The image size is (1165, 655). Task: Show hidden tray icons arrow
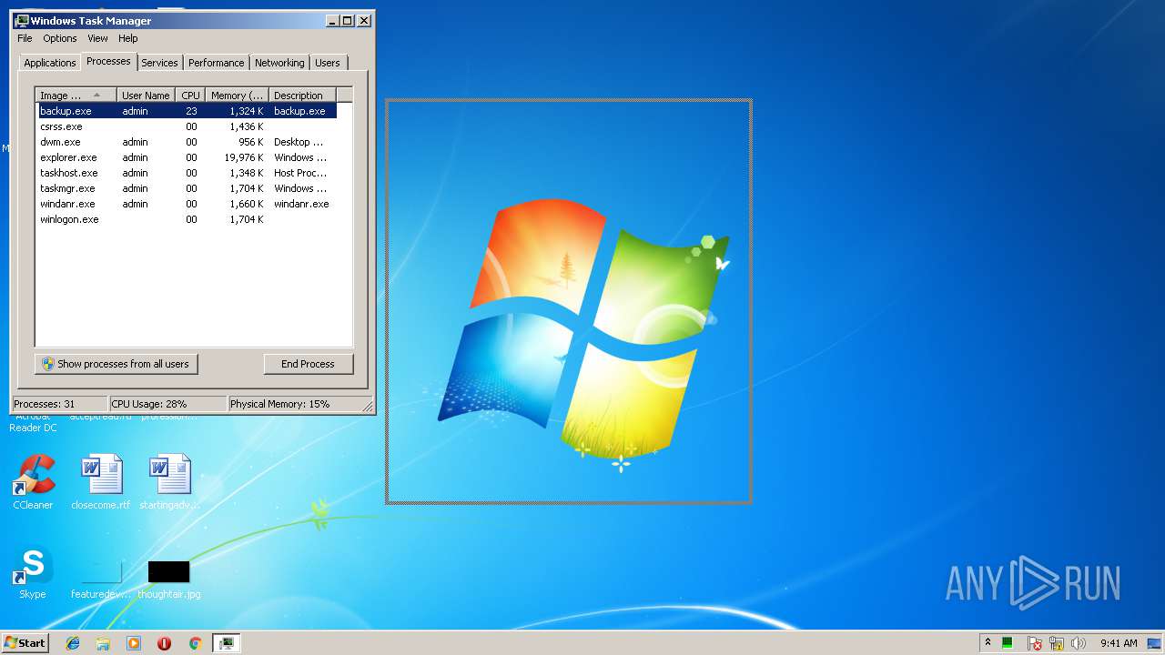click(988, 643)
